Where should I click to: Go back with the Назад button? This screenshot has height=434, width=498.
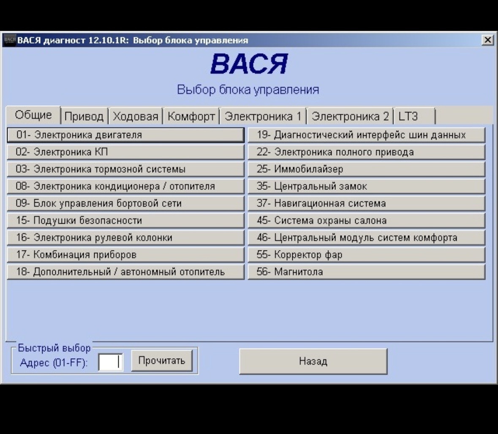[x=313, y=362]
